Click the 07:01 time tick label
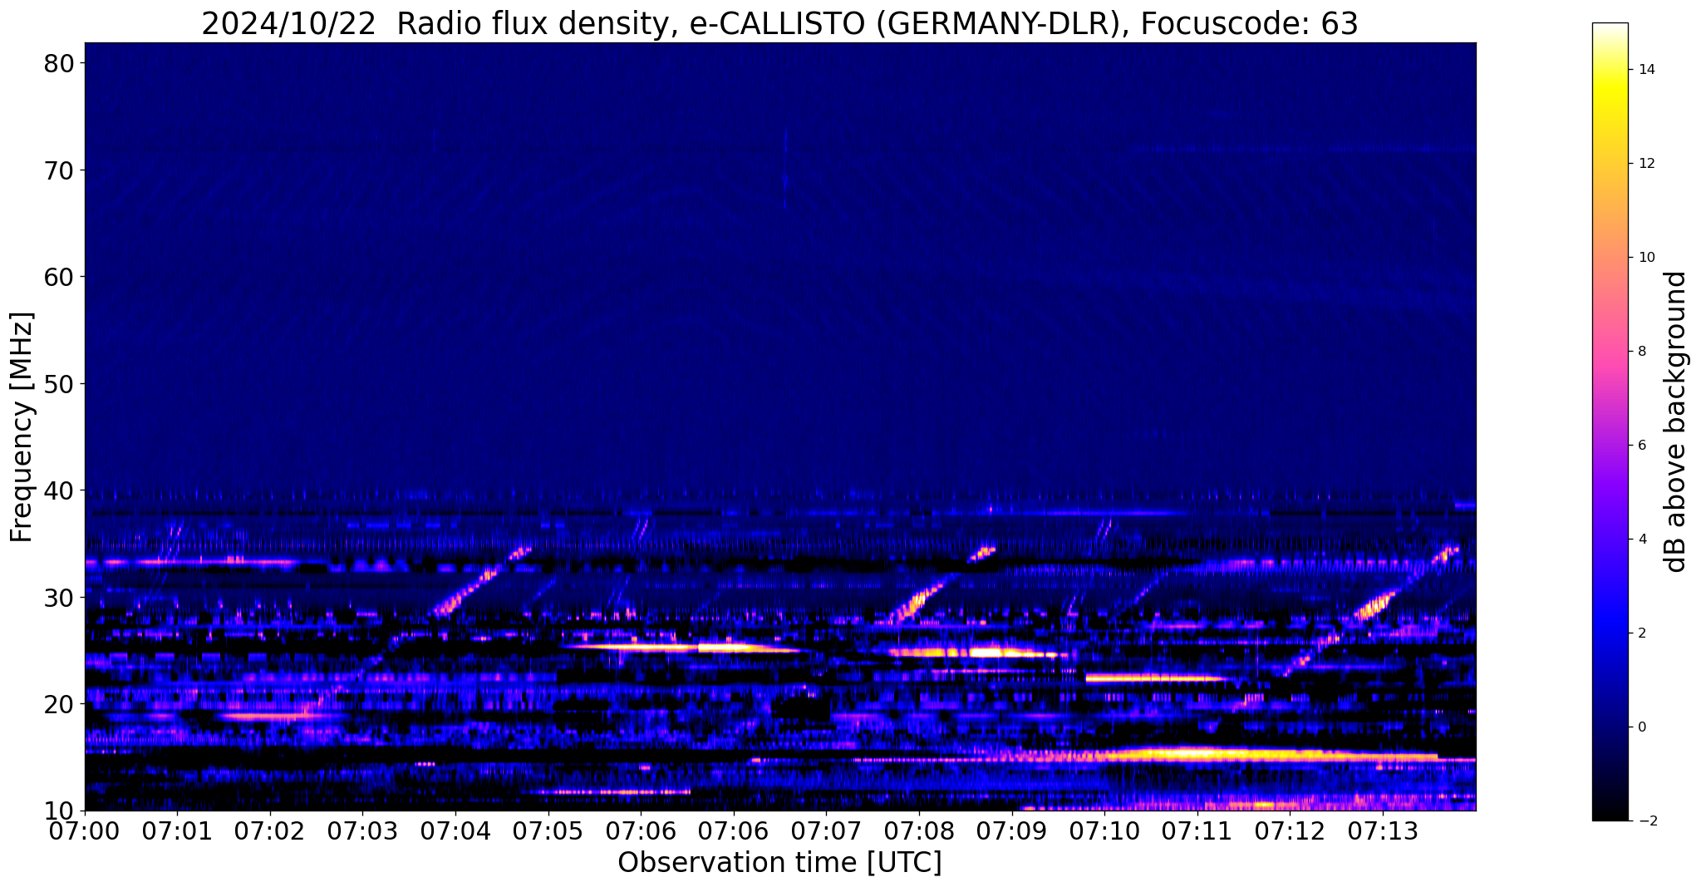This screenshot has height=887, width=1701. pos(177,830)
